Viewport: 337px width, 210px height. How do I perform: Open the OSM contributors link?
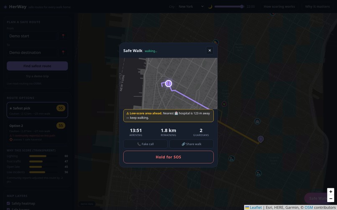click(x=309, y=207)
